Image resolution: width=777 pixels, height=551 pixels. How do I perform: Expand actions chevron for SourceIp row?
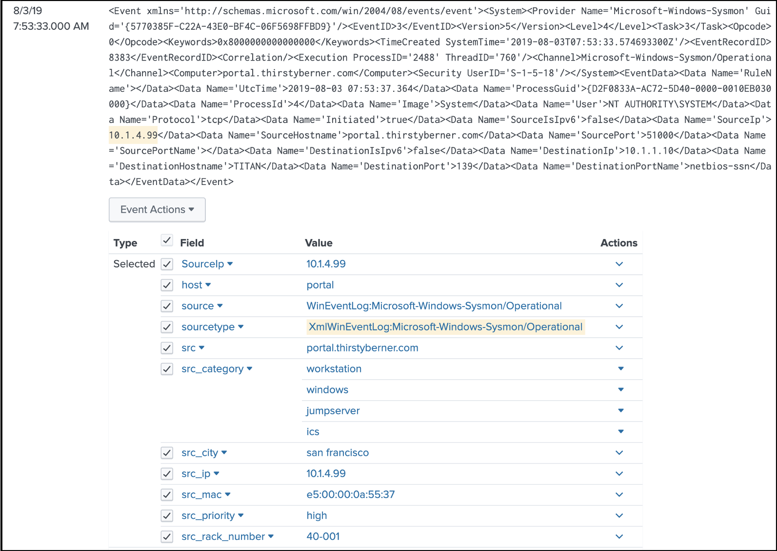pyautogui.click(x=619, y=264)
